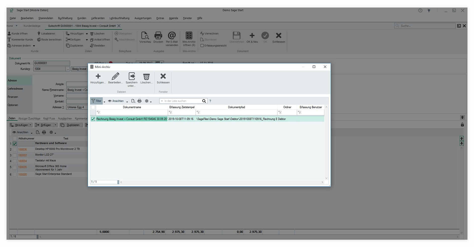Click magnifier search icon in Mini-Archiv

click(x=204, y=101)
